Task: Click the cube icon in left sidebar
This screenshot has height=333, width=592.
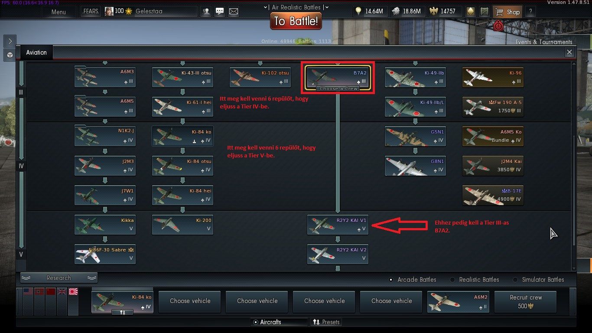Action: [x=10, y=55]
